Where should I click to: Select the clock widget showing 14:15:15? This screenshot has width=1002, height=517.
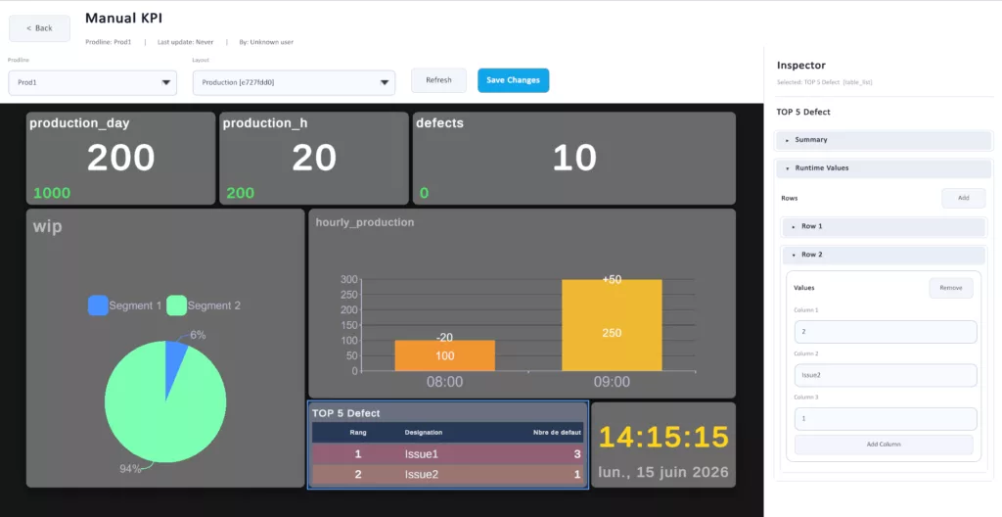[x=663, y=445]
